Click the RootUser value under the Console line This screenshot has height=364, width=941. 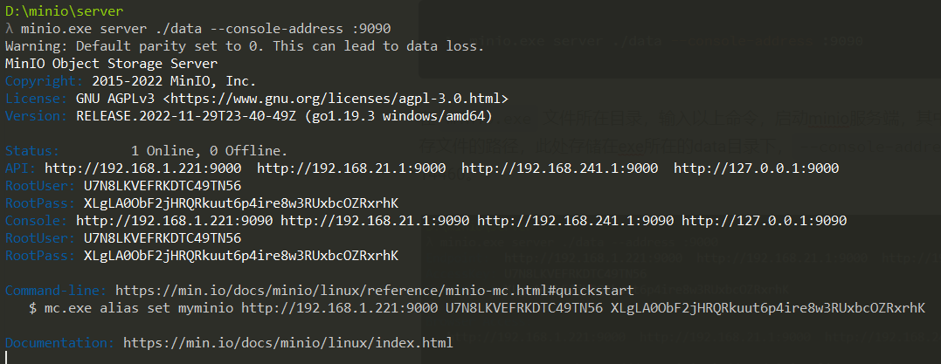click(163, 238)
